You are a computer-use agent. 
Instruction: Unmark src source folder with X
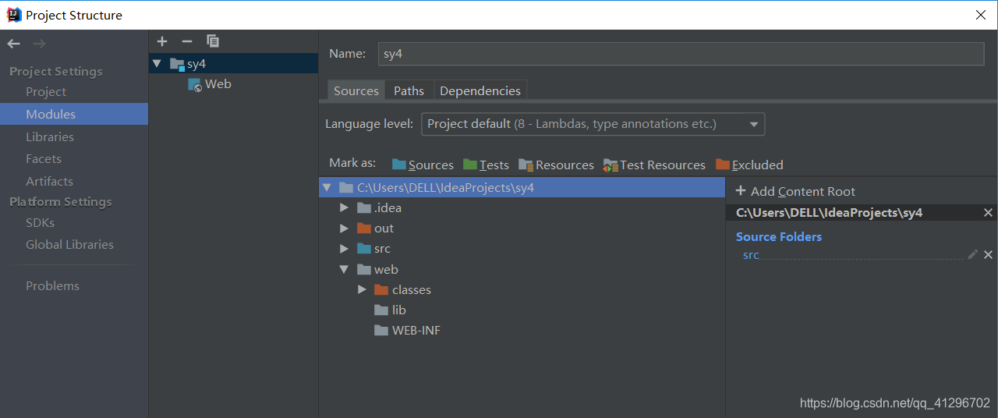click(988, 254)
